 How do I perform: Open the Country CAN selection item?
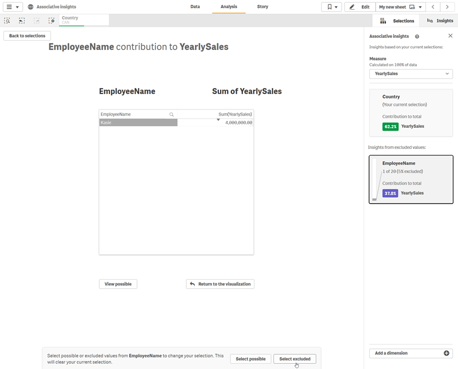point(84,20)
